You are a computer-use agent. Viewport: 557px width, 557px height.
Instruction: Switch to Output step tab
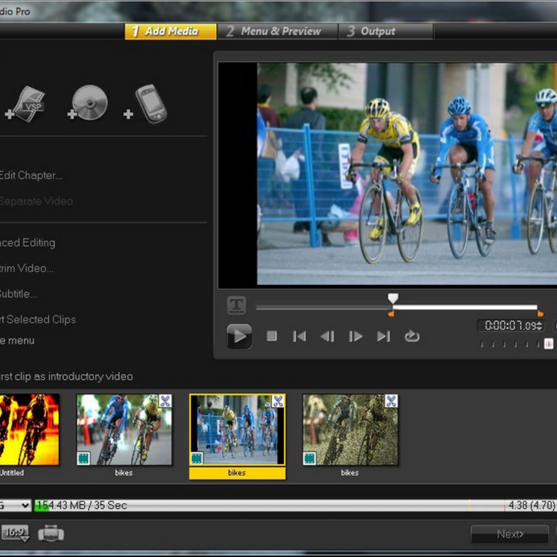point(386,31)
